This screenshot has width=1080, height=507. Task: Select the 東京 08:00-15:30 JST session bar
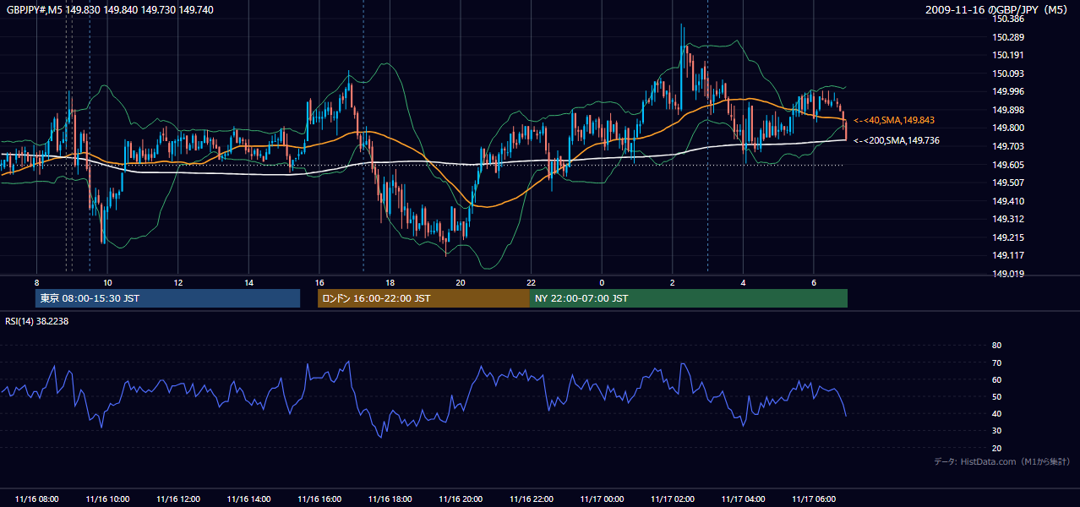(x=167, y=298)
